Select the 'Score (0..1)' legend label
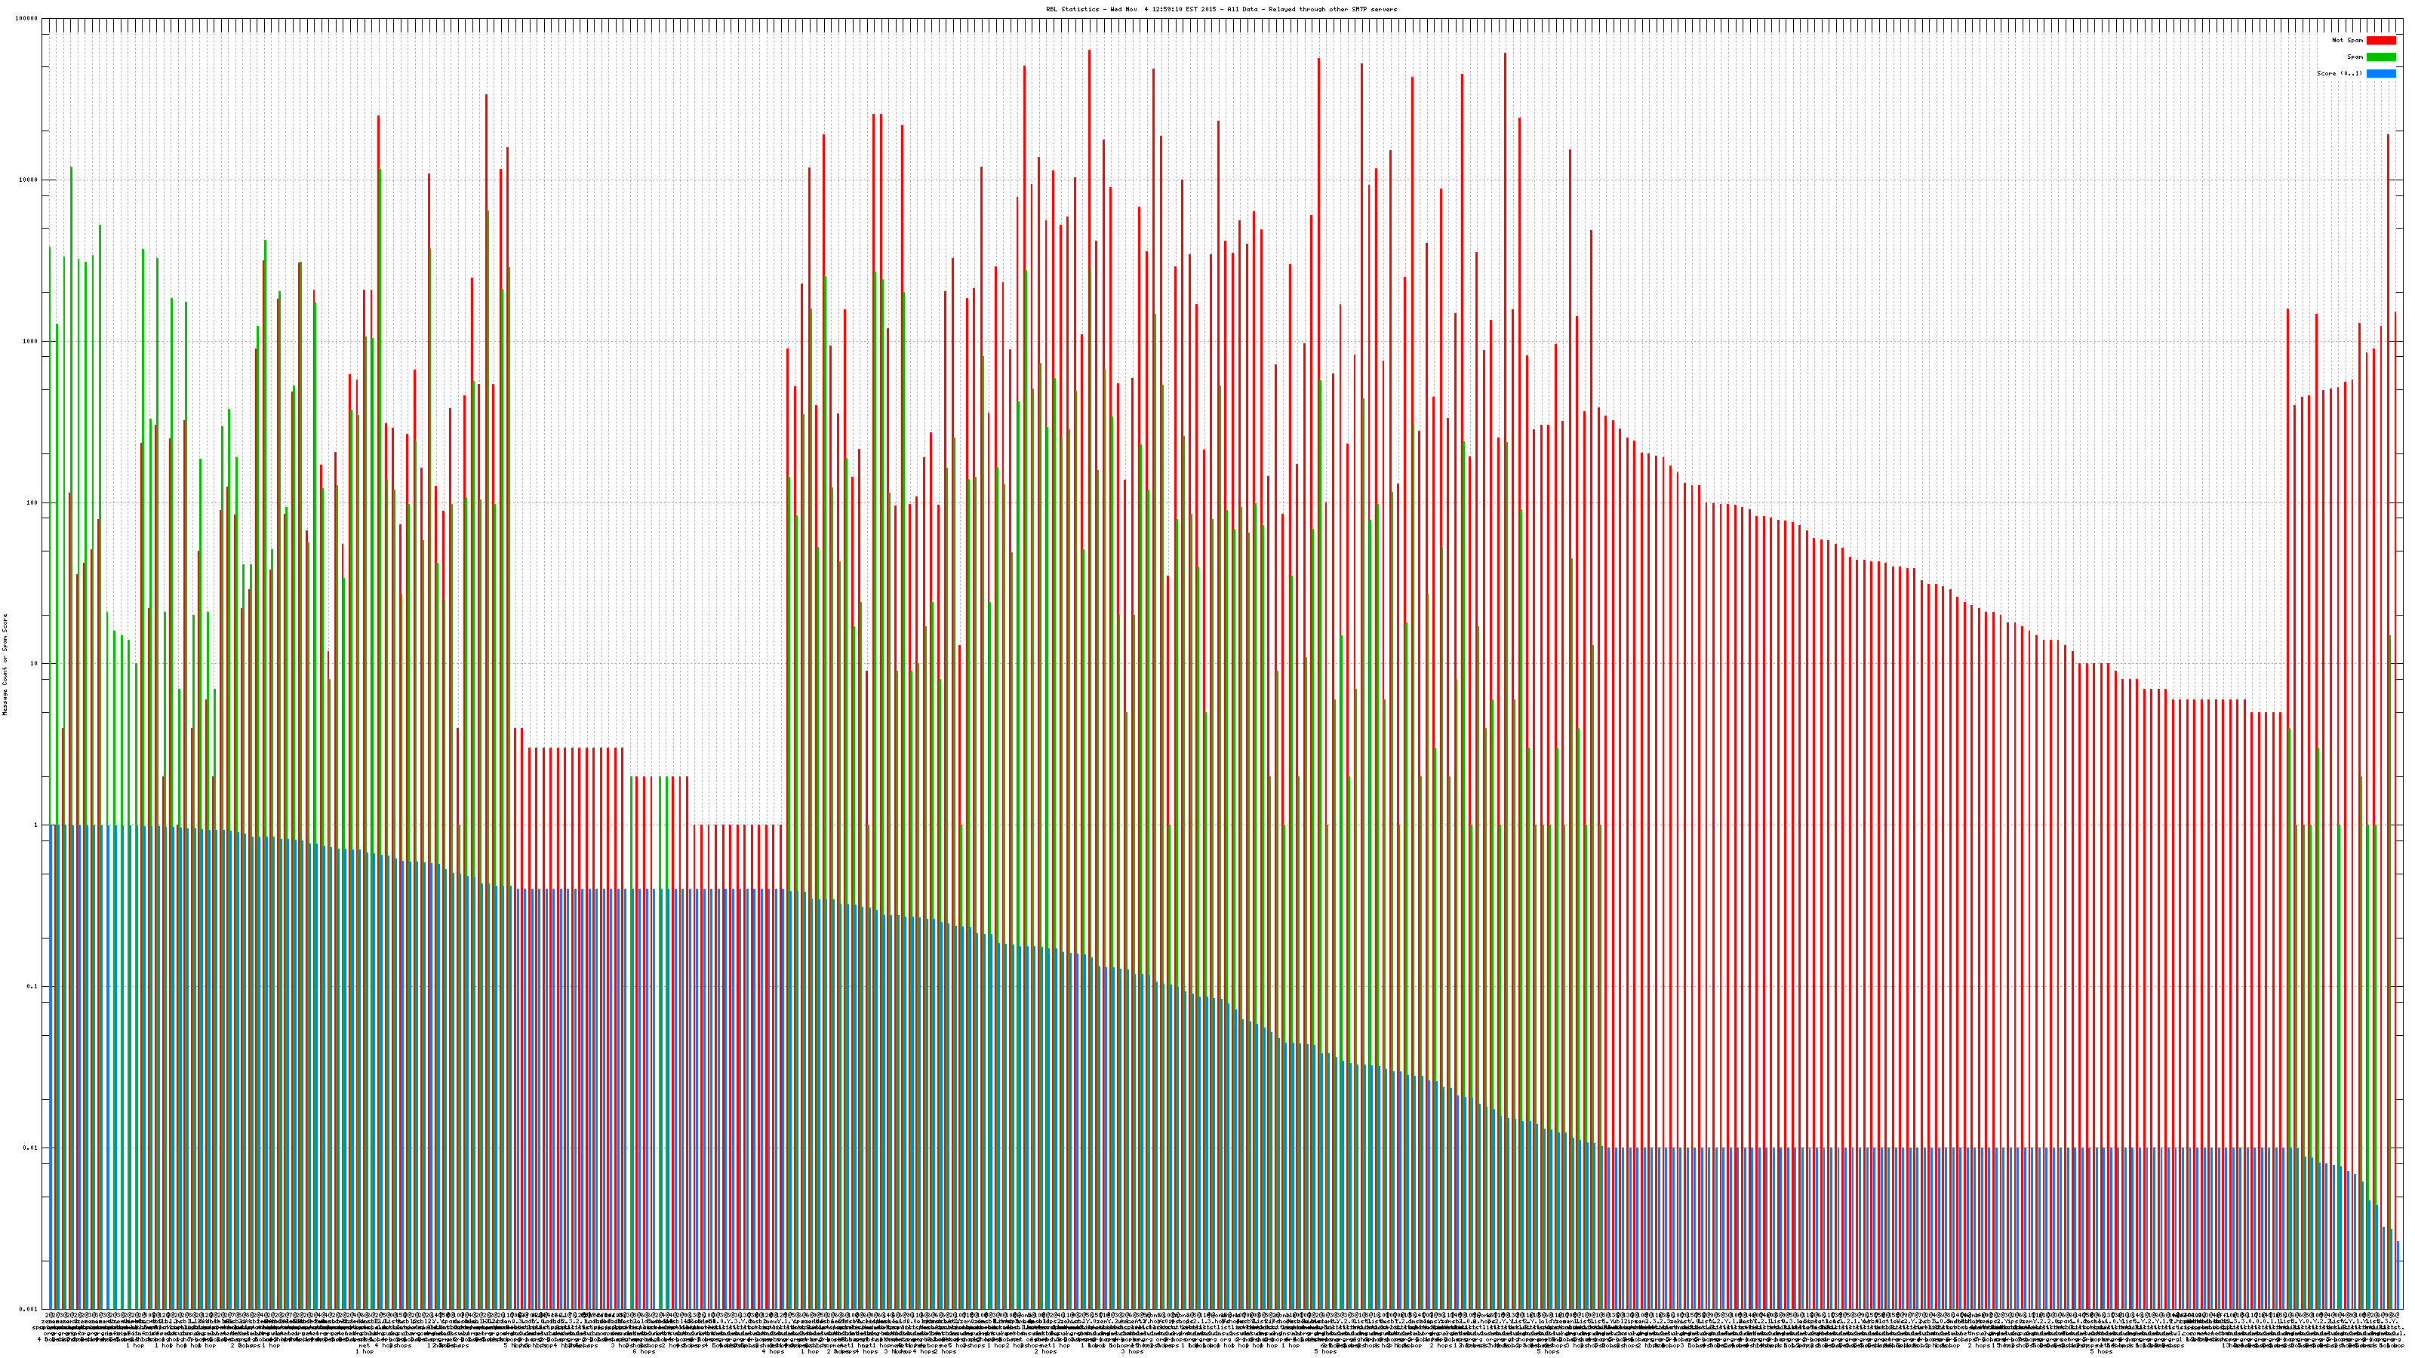The height and width of the screenshot is (1358, 2415). (2339, 73)
